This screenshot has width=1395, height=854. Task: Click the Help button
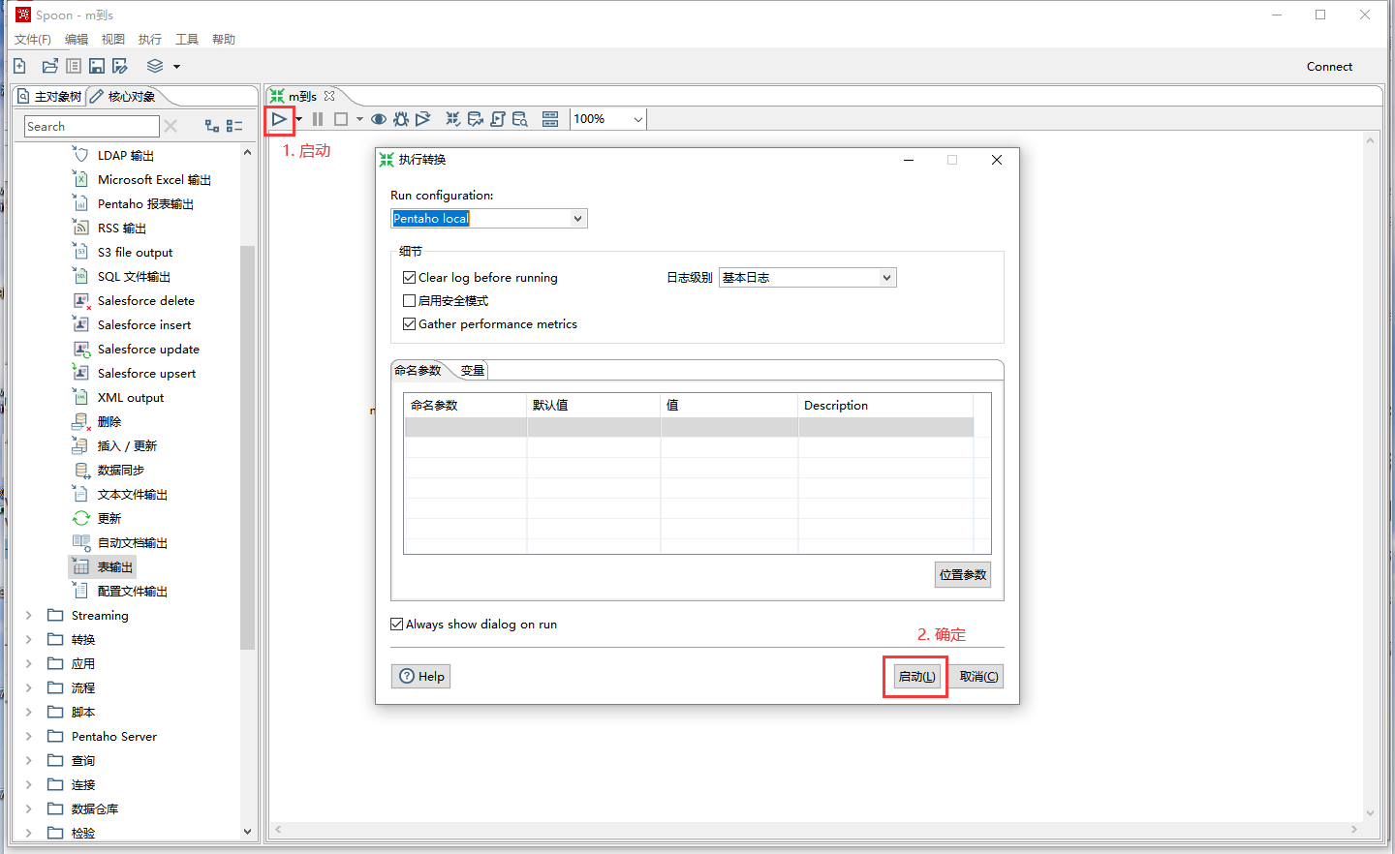point(421,676)
